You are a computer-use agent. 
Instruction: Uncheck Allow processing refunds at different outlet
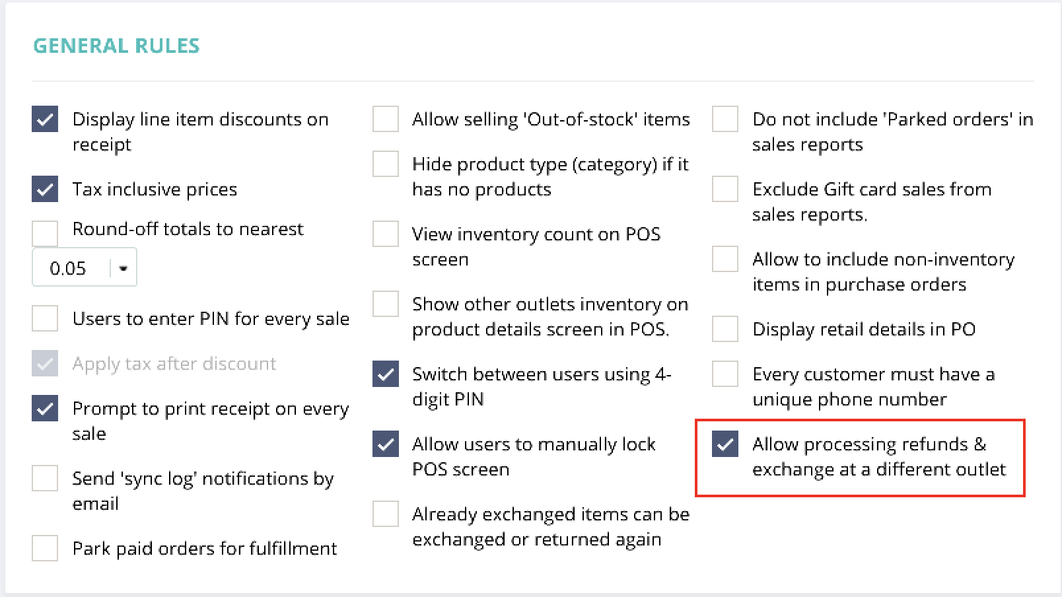tap(725, 444)
